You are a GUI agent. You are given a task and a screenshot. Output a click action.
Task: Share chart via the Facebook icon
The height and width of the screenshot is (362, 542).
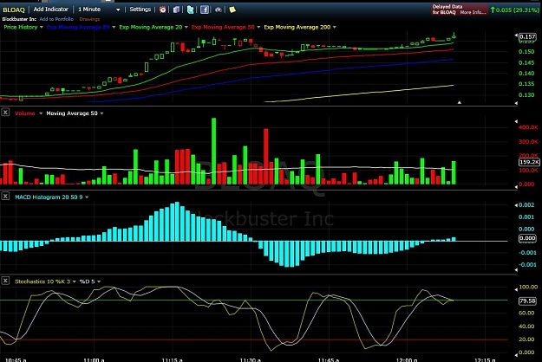pyautogui.click(x=205, y=10)
